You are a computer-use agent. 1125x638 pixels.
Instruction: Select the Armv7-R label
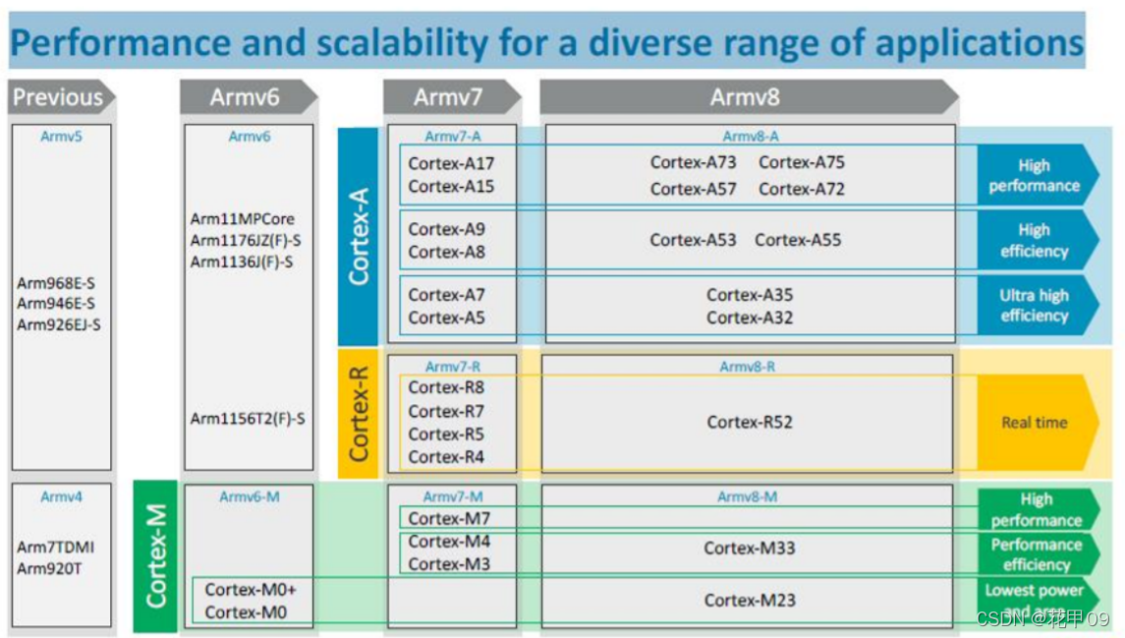click(453, 367)
